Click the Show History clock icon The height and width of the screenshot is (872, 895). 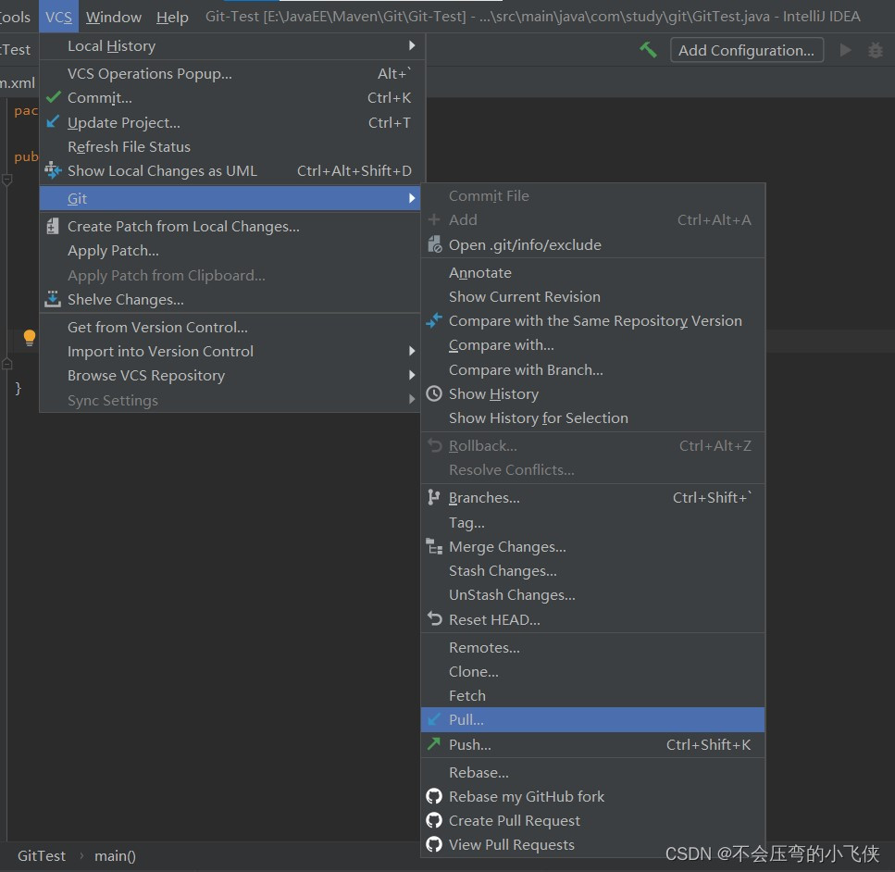pos(434,393)
